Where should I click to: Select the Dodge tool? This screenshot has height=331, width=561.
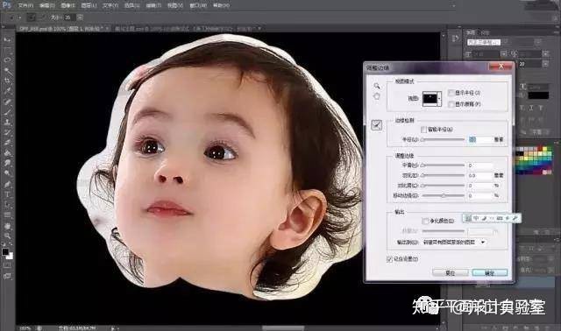point(7,173)
